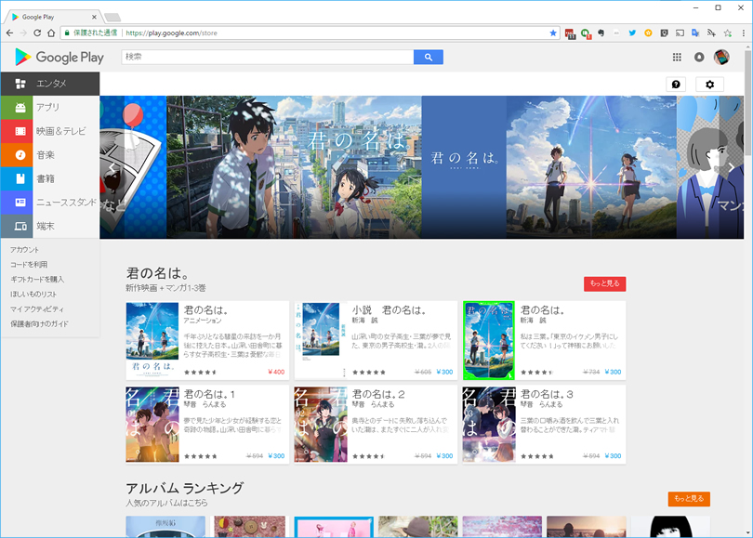Click the help question mark button
Screen dimensions: 753x538
tap(676, 85)
